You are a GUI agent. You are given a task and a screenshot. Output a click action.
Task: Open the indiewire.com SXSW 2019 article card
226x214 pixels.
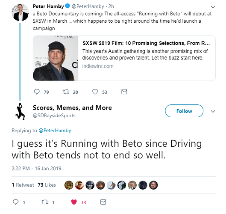(124, 58)
